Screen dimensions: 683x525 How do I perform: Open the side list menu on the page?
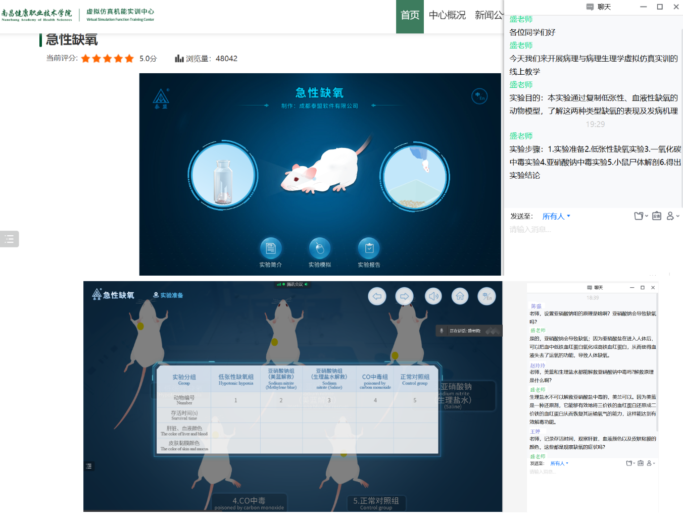tap(9, 239)
